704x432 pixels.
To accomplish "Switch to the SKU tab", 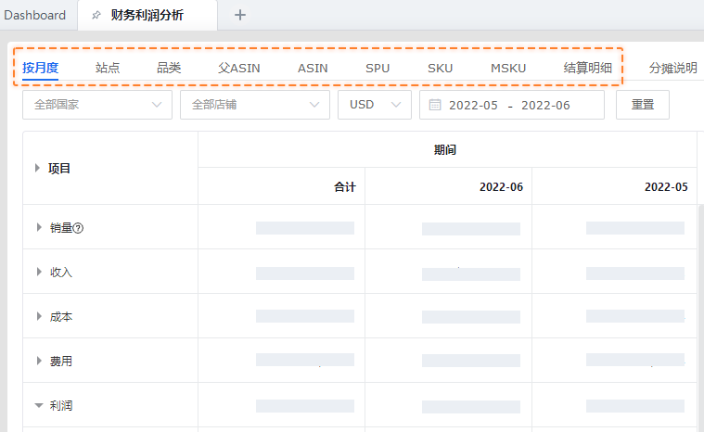I will click(x=440, y=69).
